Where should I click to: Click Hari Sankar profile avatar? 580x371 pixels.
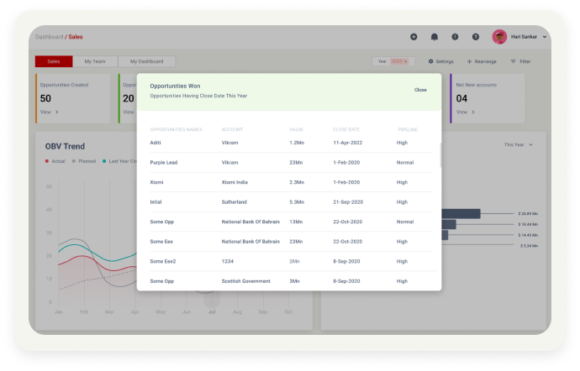pyautogui.click(x=499, y=37)
